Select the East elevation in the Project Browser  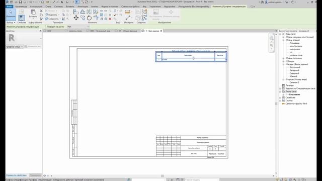tap(295, 67)
